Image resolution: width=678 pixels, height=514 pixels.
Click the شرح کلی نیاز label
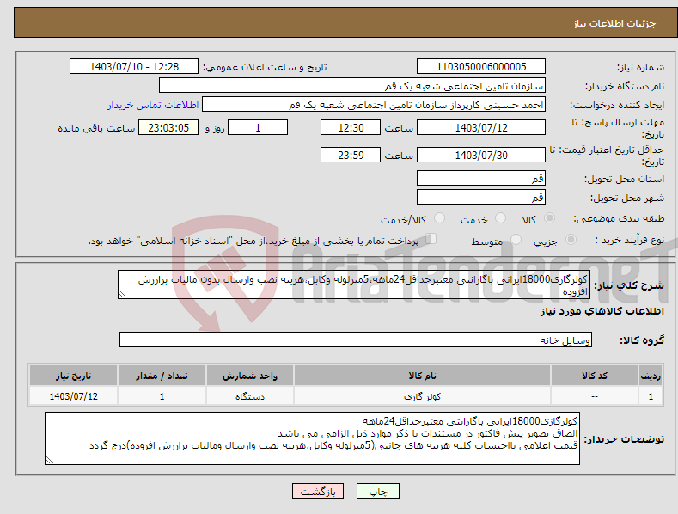(x=629, y=285)
